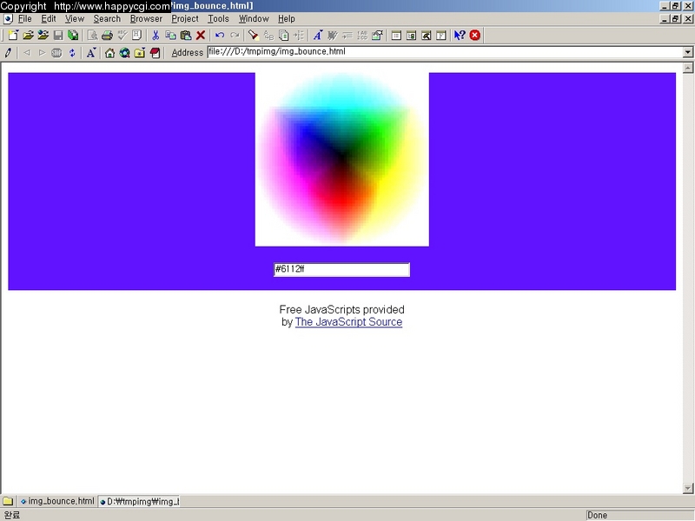Open the Search menu

(x=107, y=18)
